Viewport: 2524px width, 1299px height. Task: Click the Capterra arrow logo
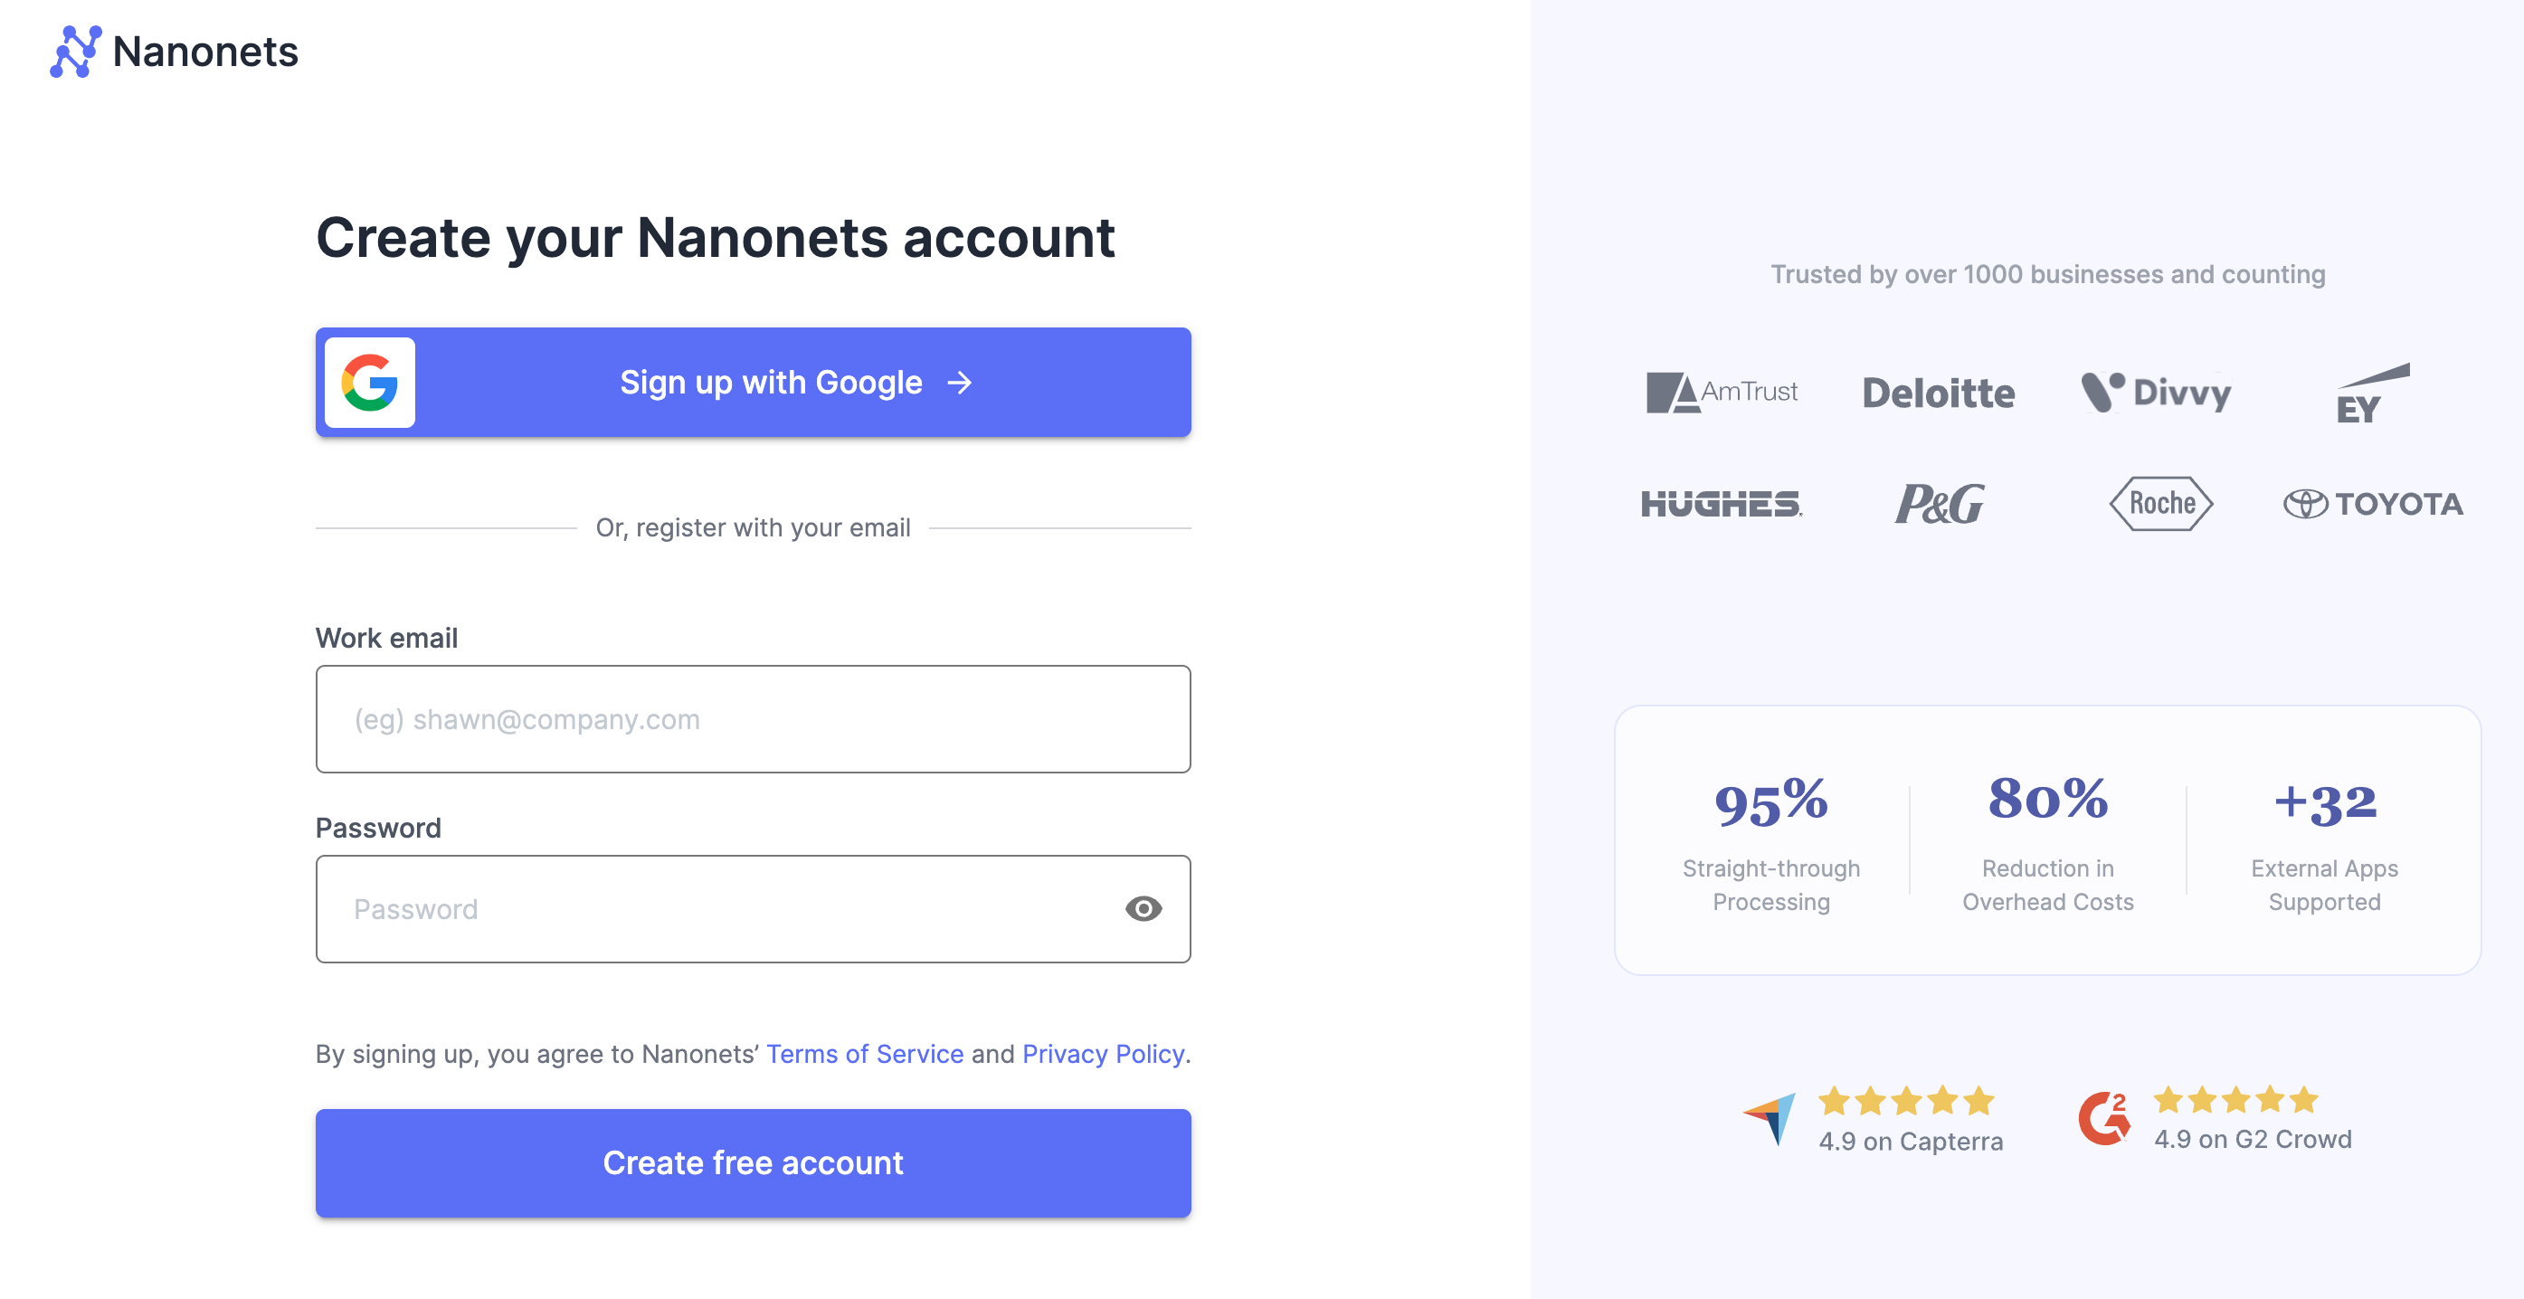coord(1770,1118)
